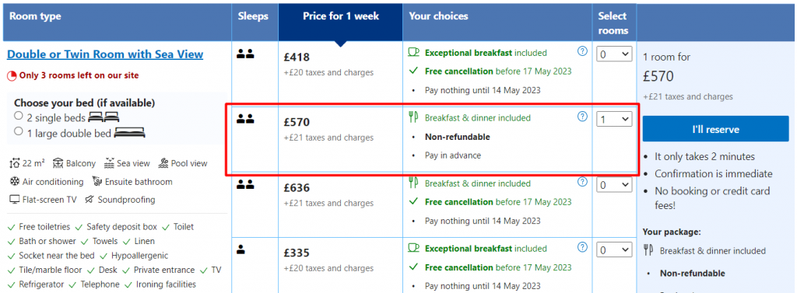The image size is (797, 293).
Task: Click the Ensuite bathroom icon
Action: 97,182
